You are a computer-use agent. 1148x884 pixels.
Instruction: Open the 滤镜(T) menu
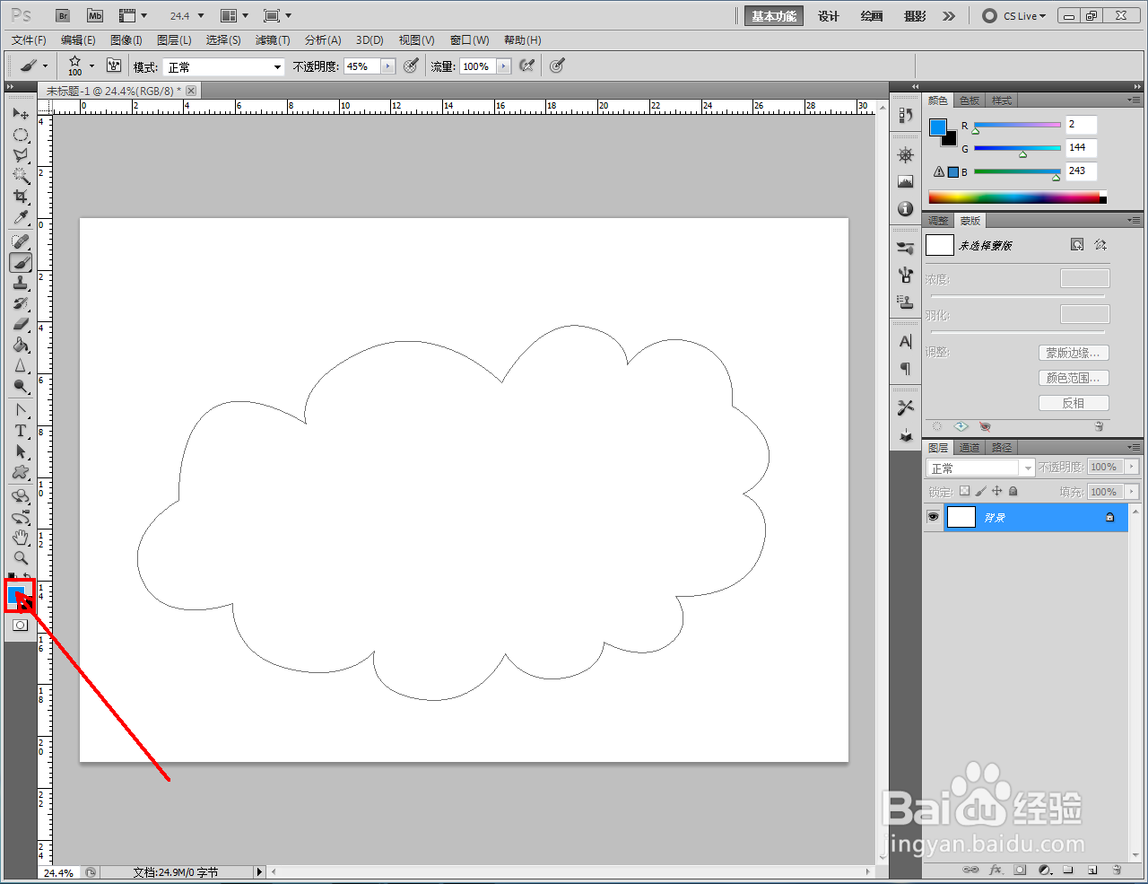273,40
